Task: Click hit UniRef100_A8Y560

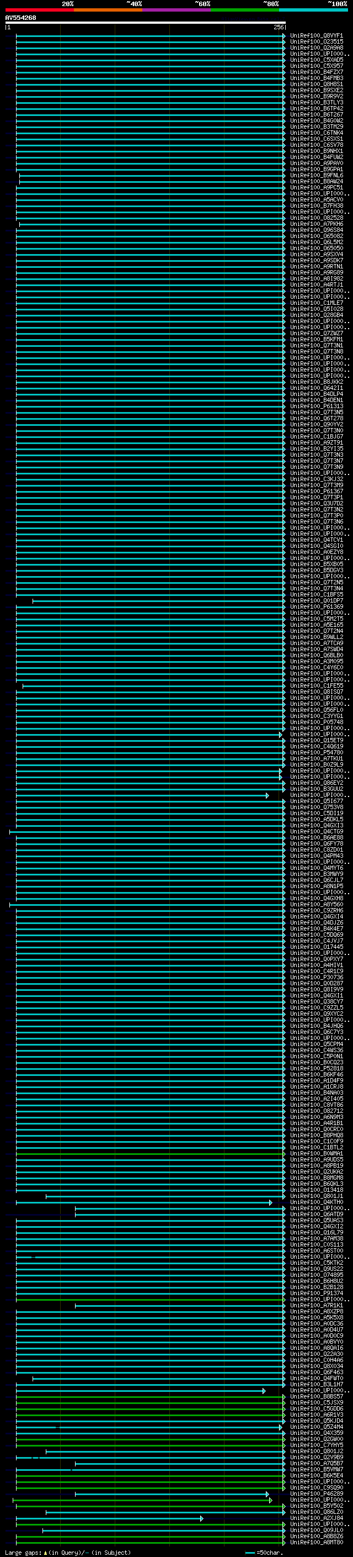Action: 316,904
